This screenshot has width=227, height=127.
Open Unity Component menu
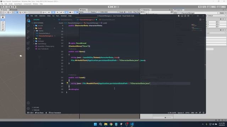pyautogui.click(x=27, y=4)
